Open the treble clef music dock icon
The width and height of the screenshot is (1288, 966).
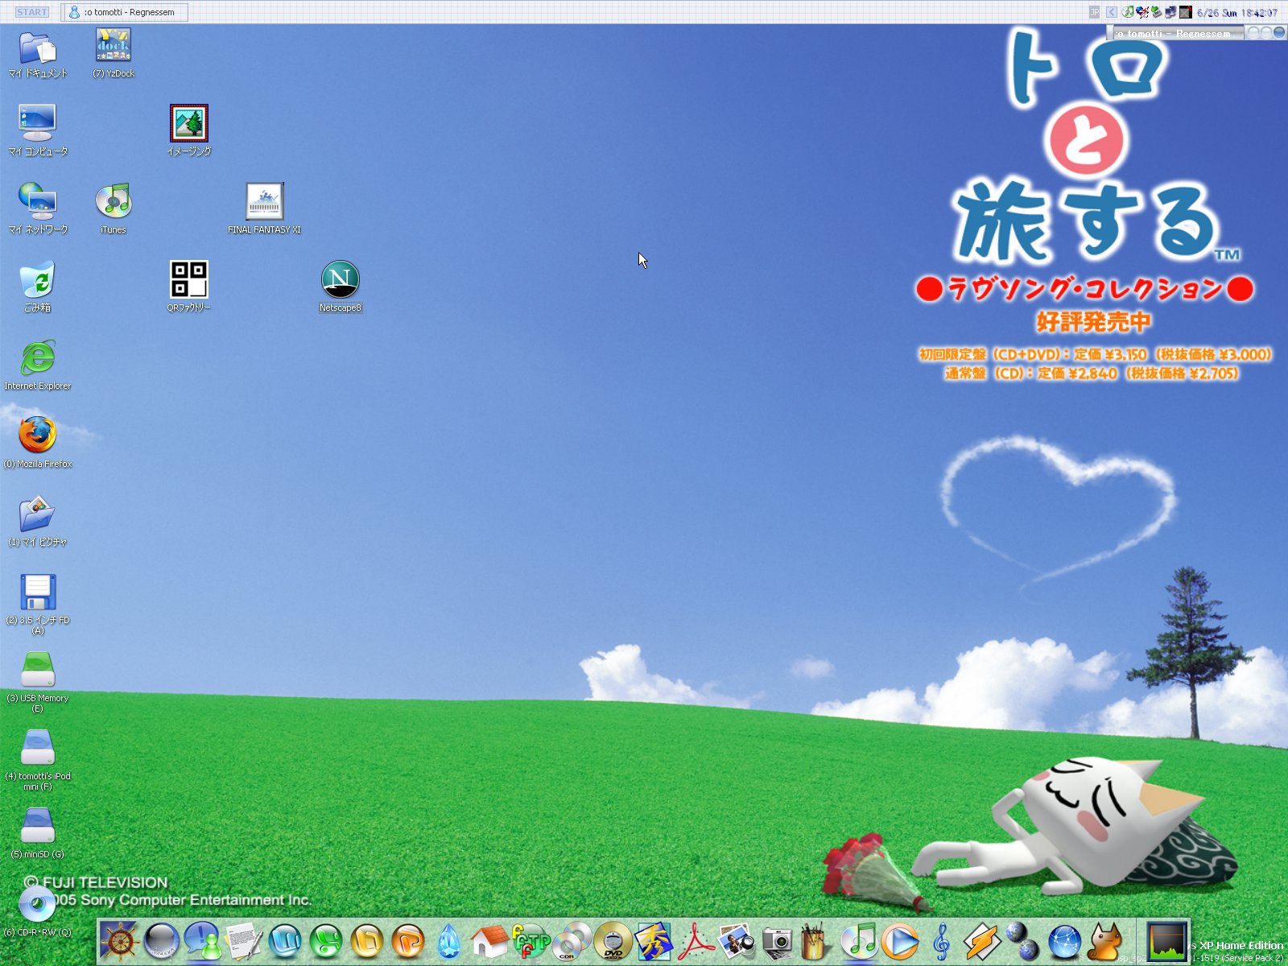click(941, 941)
